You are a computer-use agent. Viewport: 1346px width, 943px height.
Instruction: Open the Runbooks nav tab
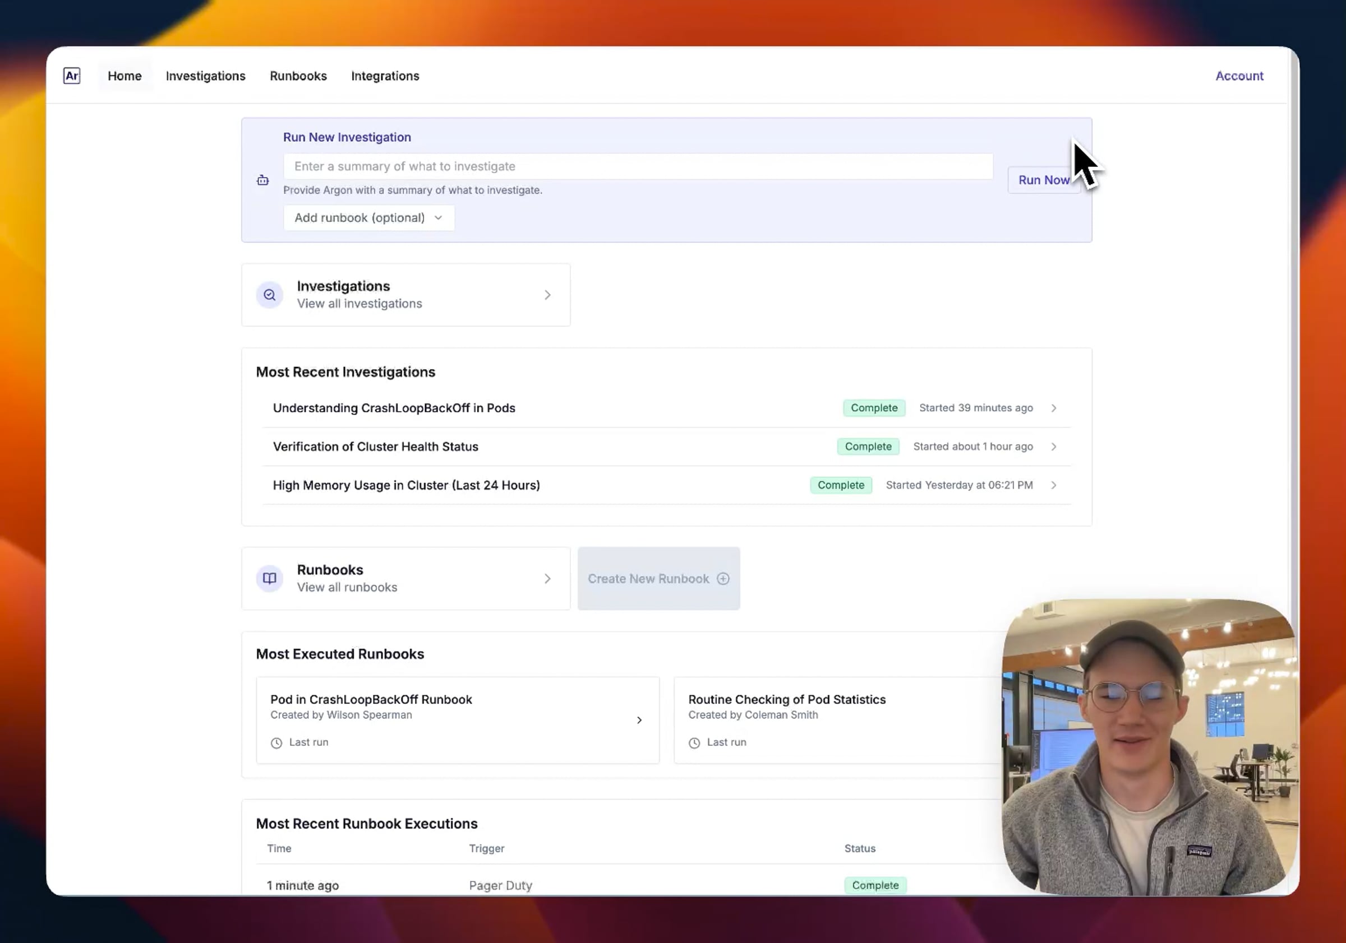(298, 76)
